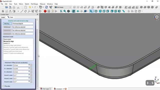The image size is (160, 90).
Task: Click the Around z-axis spinner arrows
Action: click(x=31, y=82)
